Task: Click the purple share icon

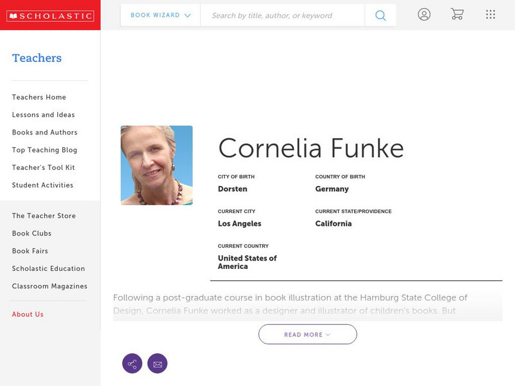Action: tap(132, 363)
